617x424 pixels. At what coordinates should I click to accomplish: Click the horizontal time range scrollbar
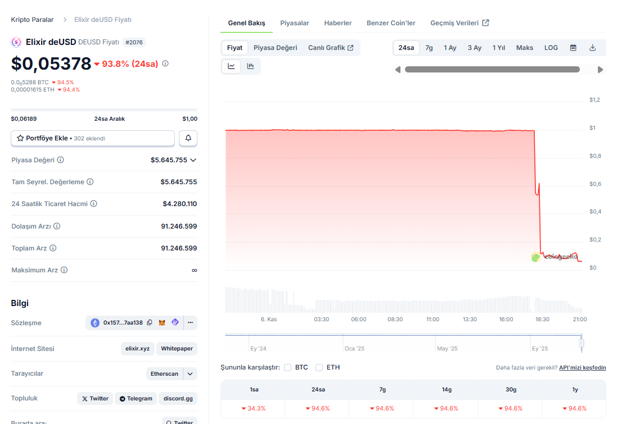[492, 70]
